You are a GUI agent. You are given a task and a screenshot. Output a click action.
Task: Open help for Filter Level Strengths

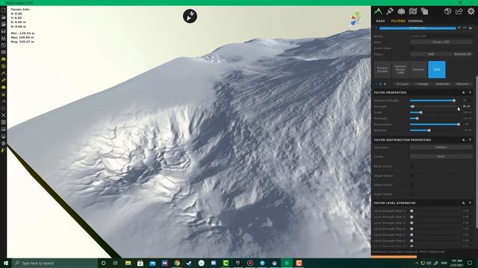[x=470, y=202]
